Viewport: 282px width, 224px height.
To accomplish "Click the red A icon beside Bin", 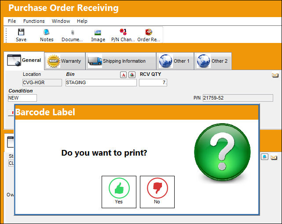I will (123, 75).
